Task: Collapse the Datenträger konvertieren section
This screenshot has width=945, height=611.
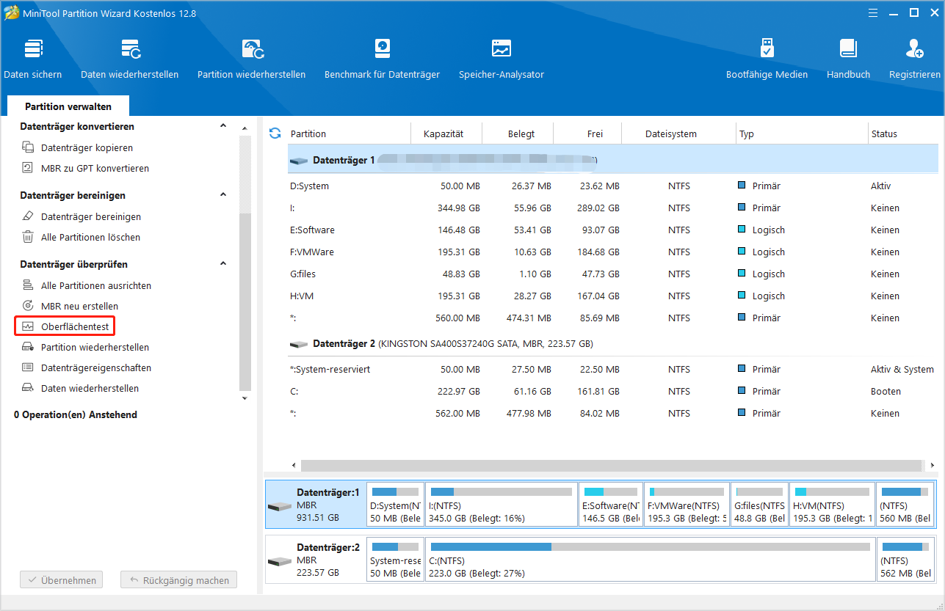Action: [x=223, y=126]
